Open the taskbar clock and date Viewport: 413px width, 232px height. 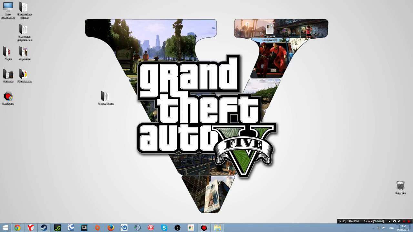[x=403, y=228]
